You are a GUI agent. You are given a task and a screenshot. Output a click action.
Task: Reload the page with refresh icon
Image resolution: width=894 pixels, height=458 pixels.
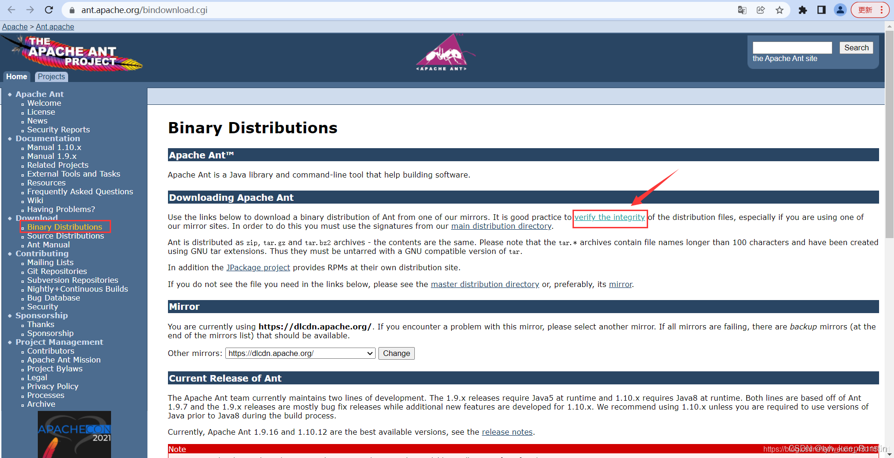pyautogui.click(x=49, y=10)
